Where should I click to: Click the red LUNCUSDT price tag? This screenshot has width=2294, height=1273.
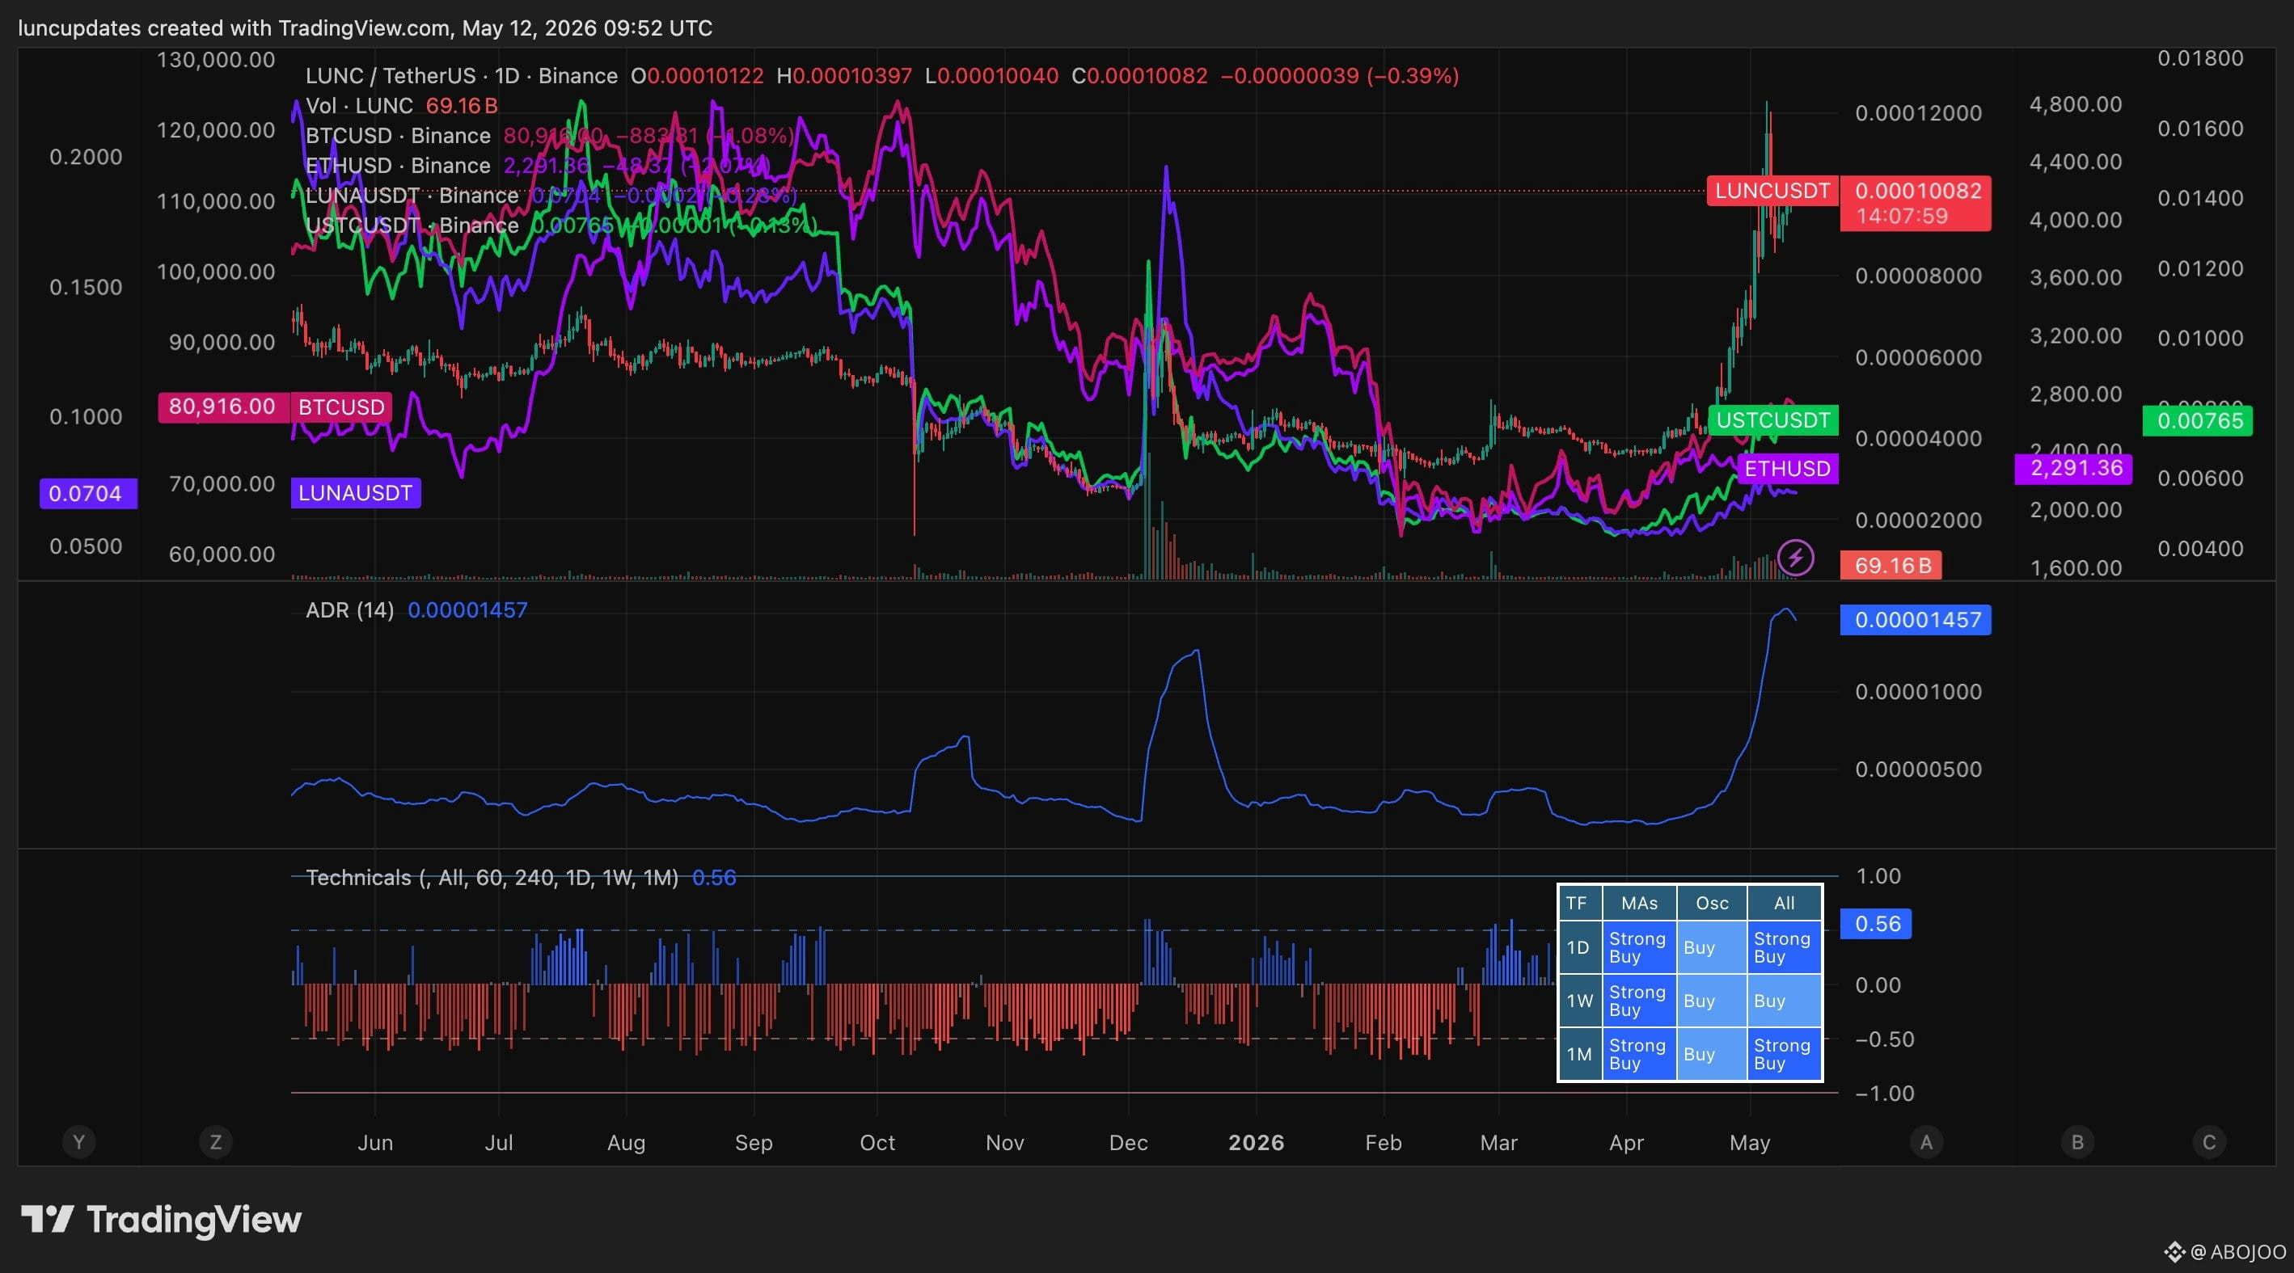1772,191
